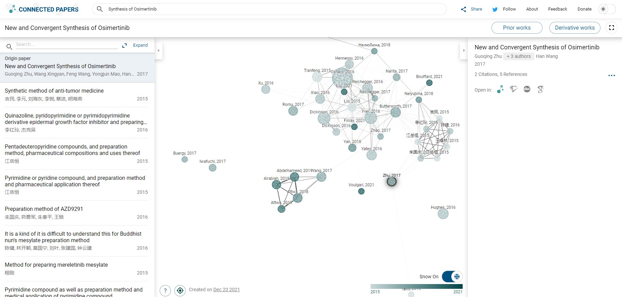The image size is (622, 297).
Task: Open the About page
Action: click(x=532, y=9)
